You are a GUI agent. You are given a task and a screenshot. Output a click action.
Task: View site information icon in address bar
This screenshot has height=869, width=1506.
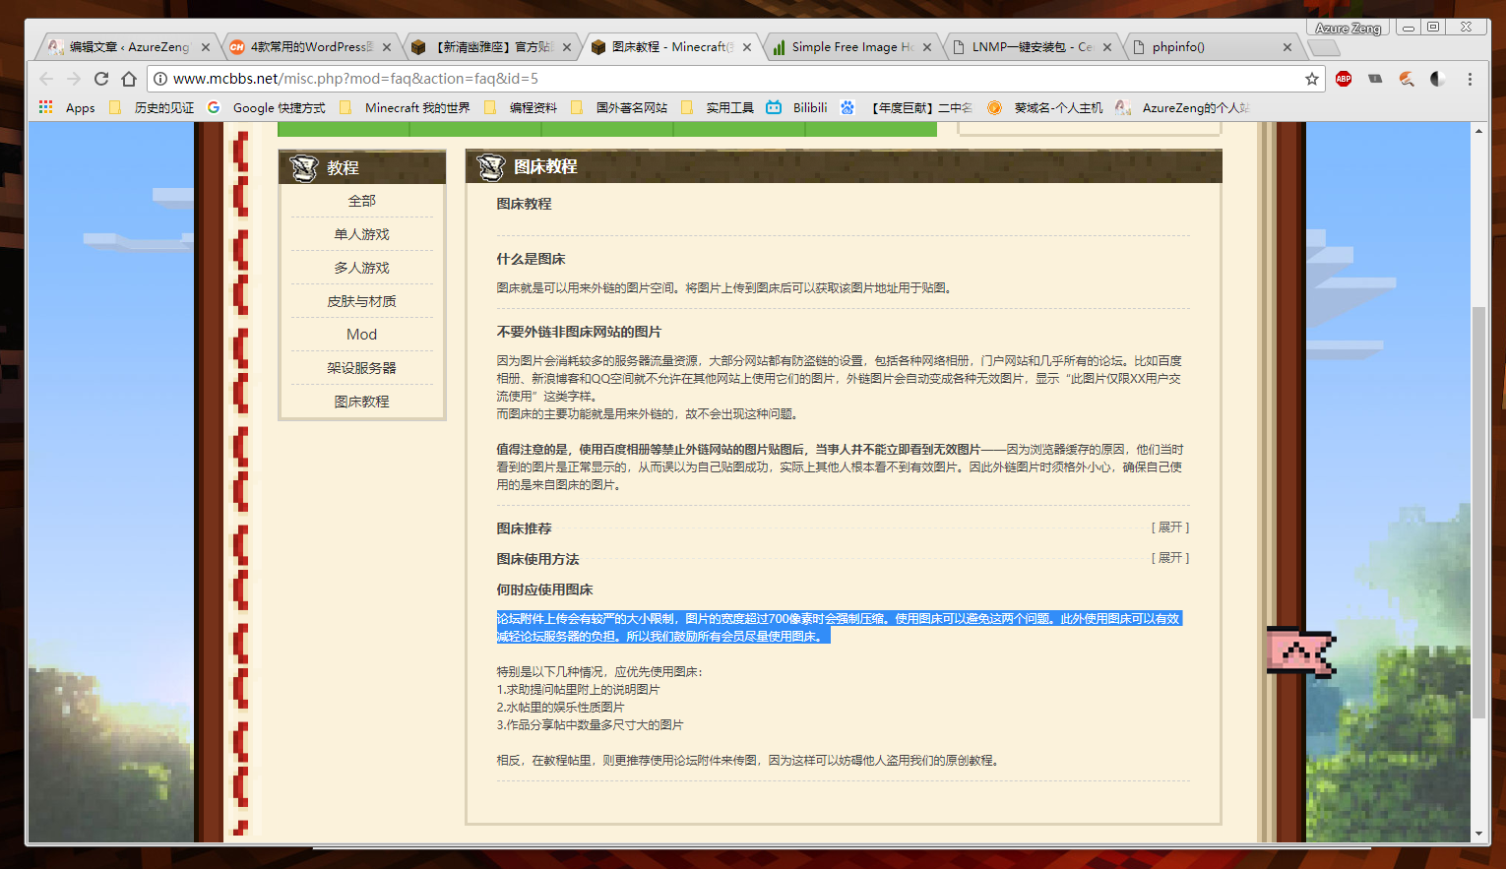click(160, 79)
